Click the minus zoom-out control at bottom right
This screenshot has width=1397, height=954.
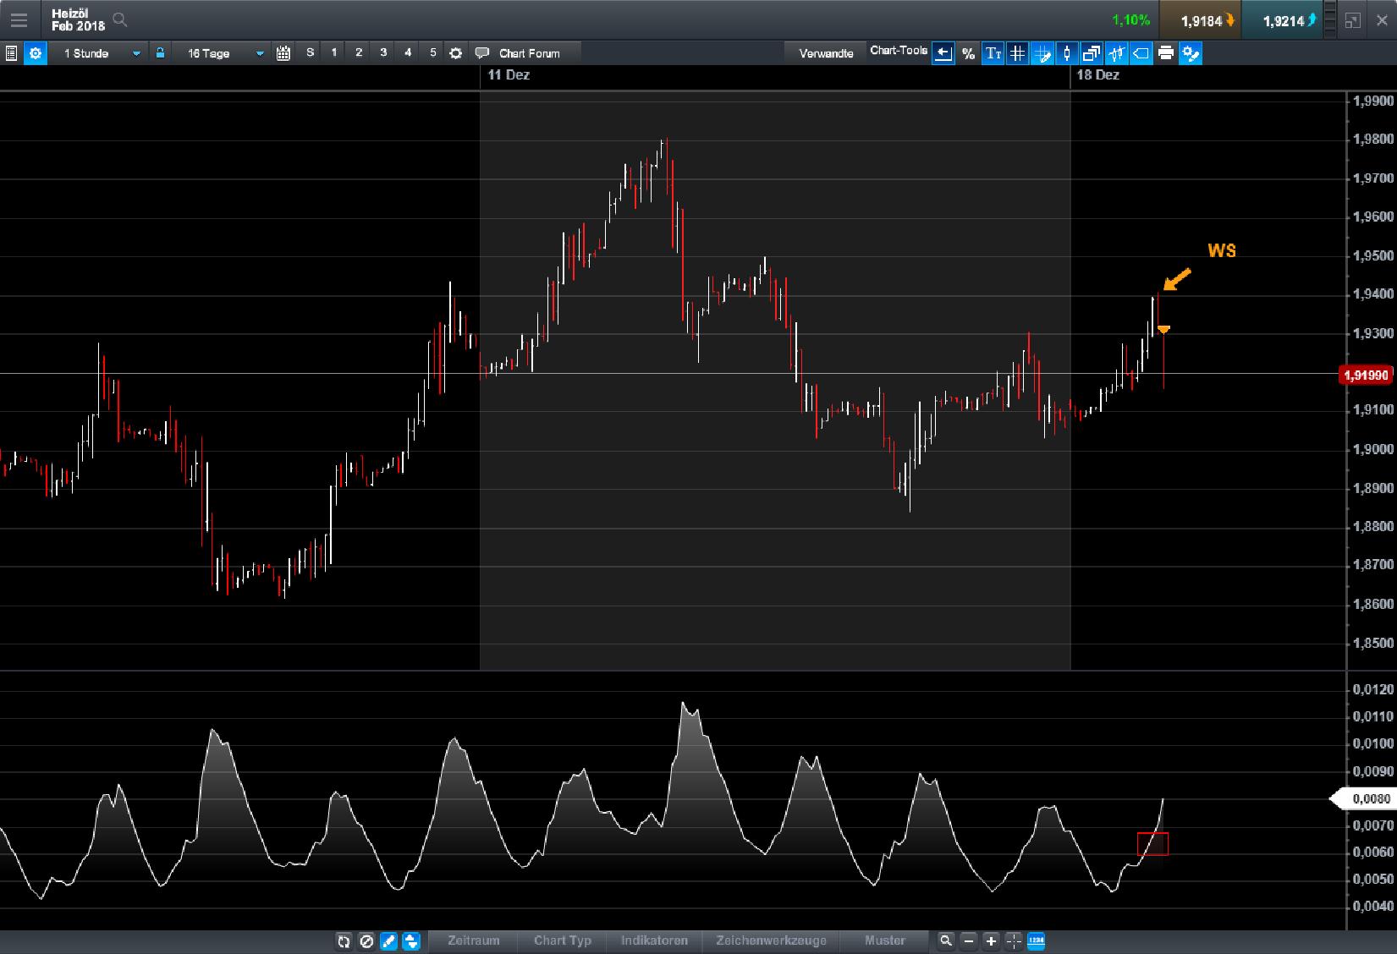(x=968, y=940)
